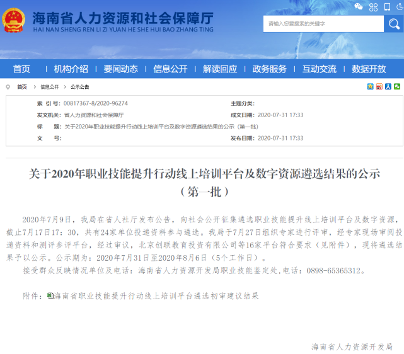The image size is (404, 354).
Task: Click the location pin breadcrumb icon
Action: (x=8, y=87)
